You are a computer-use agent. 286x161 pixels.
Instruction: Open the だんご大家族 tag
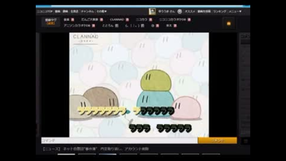(x=90, y=20)
